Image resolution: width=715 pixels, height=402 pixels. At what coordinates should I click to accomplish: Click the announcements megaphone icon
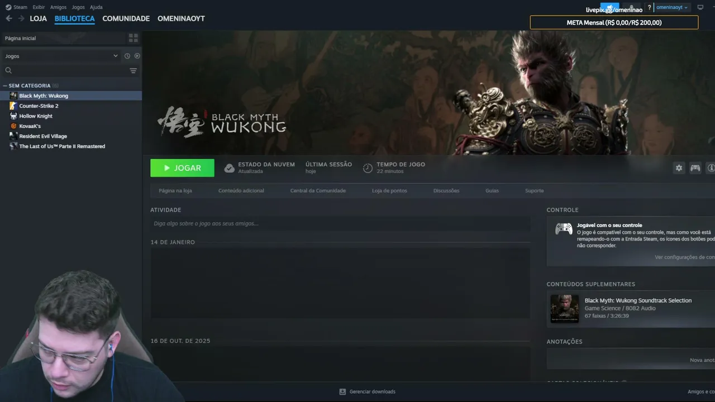pyautogui.click(x=610, y=8)
